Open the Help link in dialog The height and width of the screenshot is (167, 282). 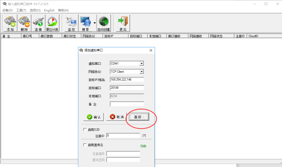[143, 146]
